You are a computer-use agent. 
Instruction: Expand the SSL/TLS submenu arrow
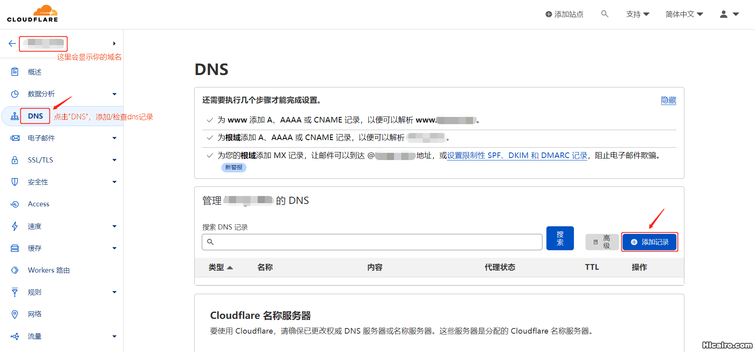point(114,160)
